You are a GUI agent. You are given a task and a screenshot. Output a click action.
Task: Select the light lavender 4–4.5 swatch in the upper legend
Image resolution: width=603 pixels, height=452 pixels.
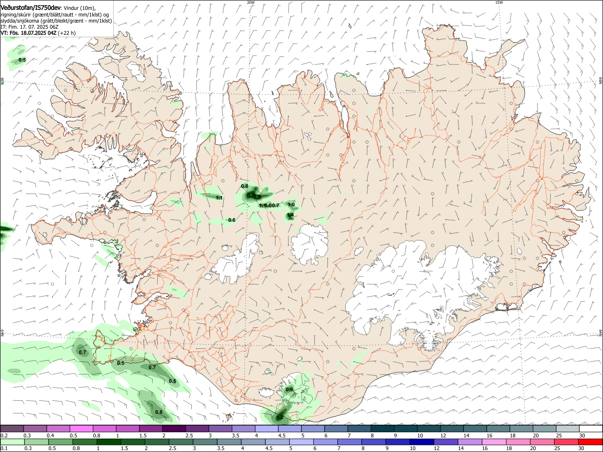coord(267,428)
